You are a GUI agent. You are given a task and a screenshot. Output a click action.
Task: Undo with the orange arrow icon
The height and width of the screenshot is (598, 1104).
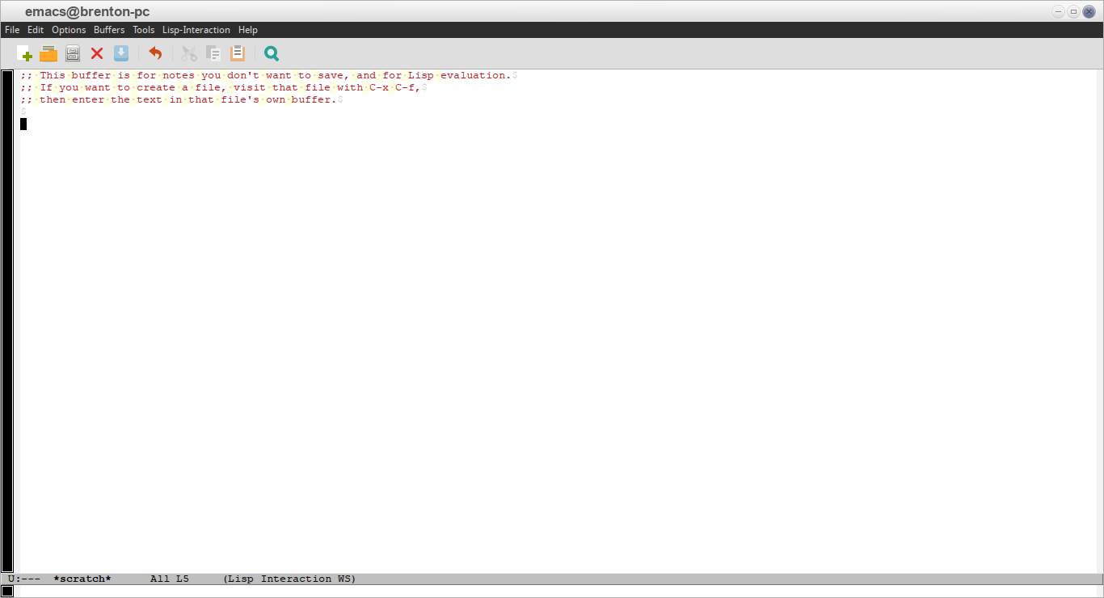point(155,54)
